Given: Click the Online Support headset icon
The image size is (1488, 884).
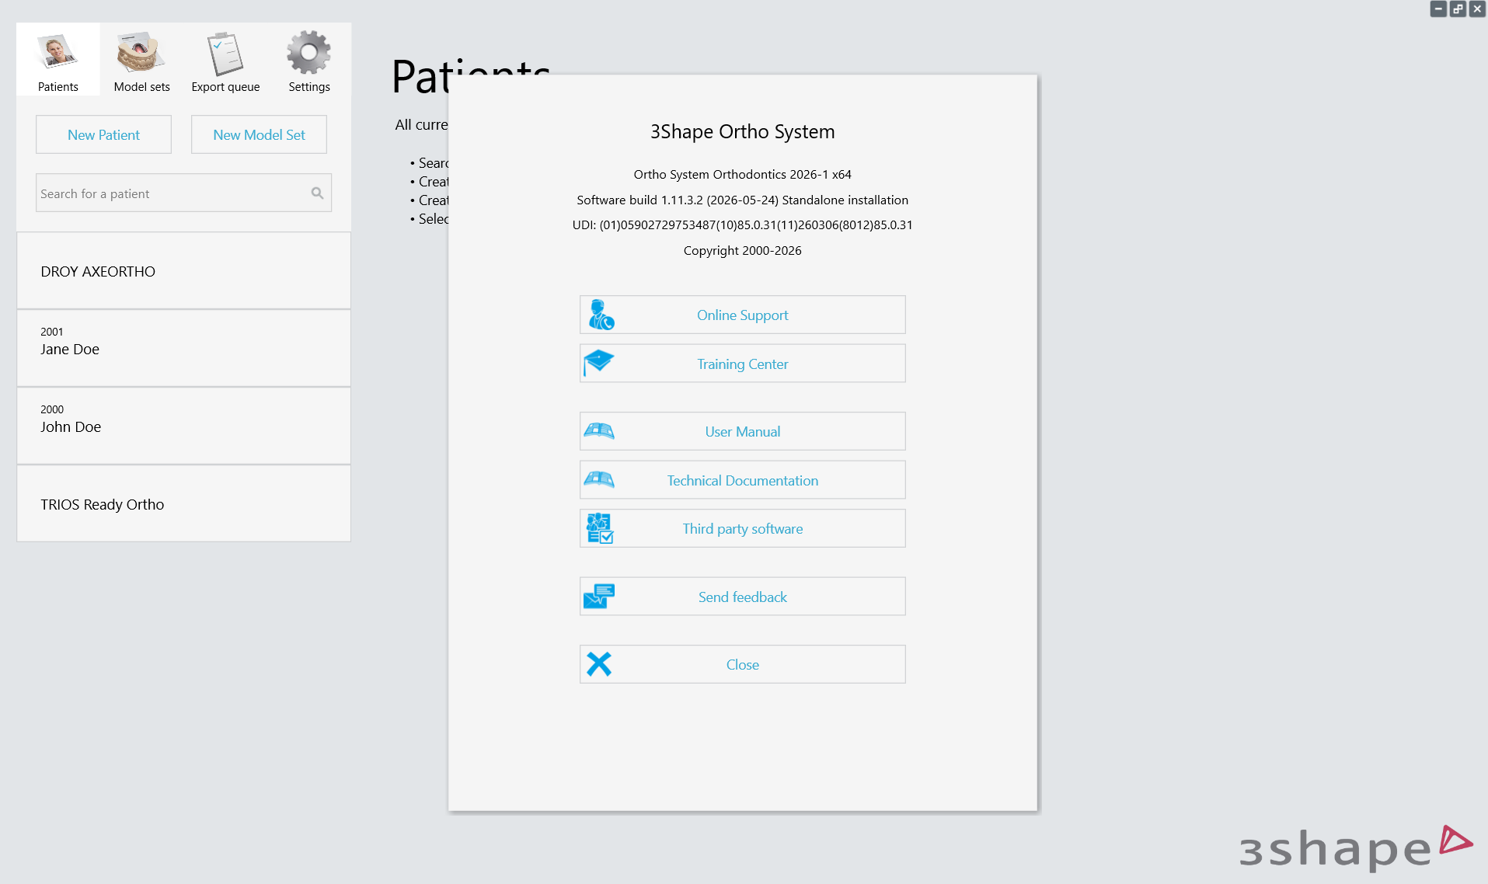Looking at the screenshot, I should pos(600,315).
